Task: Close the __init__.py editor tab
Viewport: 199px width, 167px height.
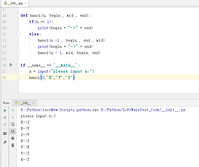Action: point(25,4)
